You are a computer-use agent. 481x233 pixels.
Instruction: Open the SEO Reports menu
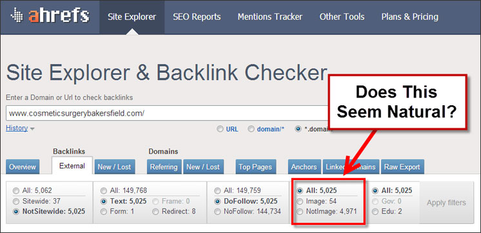197,17
